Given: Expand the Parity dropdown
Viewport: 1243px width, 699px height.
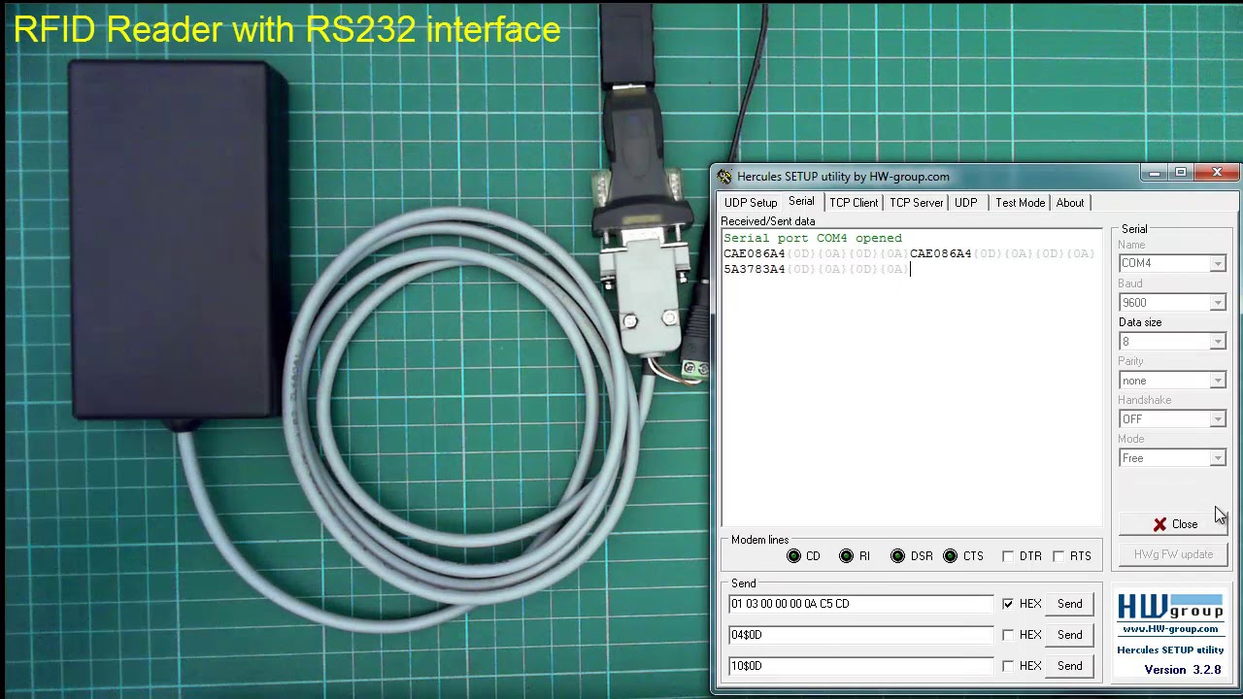Looking at the screenshot, I should [1217, 381].
